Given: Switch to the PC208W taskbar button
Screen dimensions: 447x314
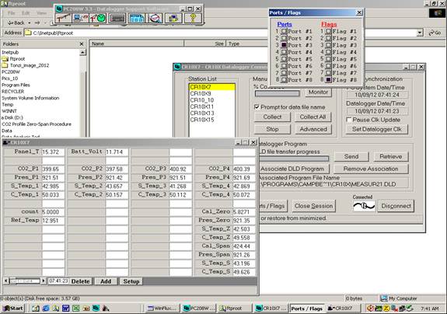Looking at the screenshot, I should pos(200,308).
